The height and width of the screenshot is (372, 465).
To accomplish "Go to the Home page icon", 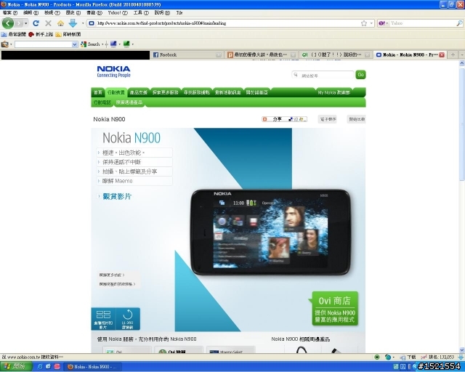I will (x=61, y=23).
